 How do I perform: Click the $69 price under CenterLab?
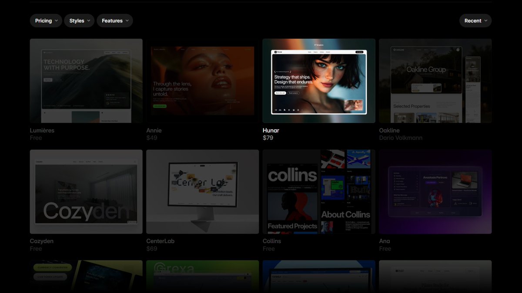(152, 249)
